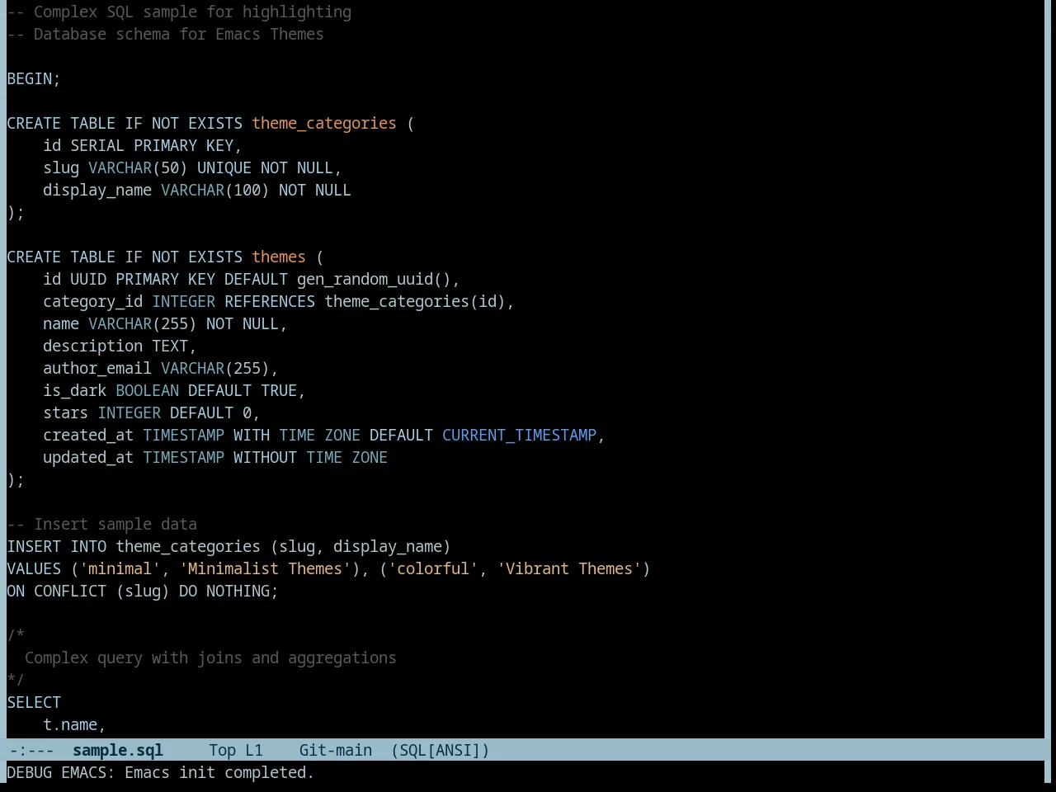Click the first comment line 'Complex SQL sample for highlighting'
The width and height of the screenshot is (1056, 792).
pos(192,12)
